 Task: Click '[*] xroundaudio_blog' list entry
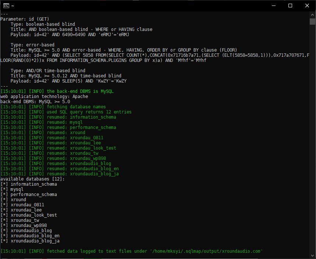(26, 231)
